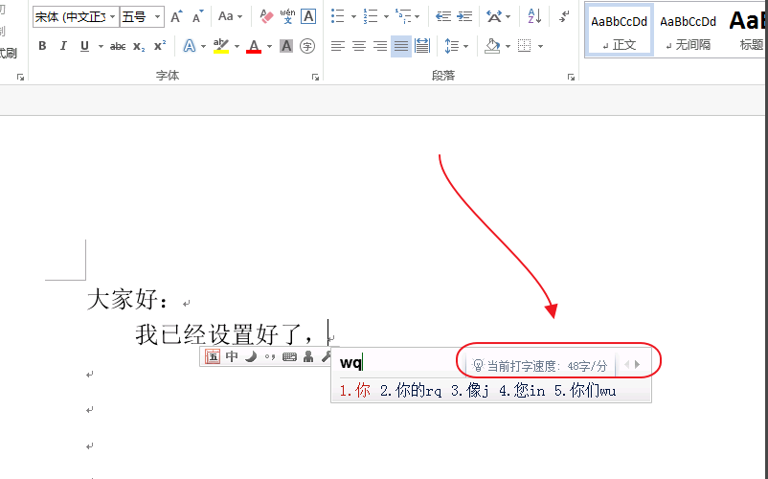Open Shading color dropdown arrow
The width and height of the screenshot is (768, 479).
pyautogui.click(x=508, y=47)
